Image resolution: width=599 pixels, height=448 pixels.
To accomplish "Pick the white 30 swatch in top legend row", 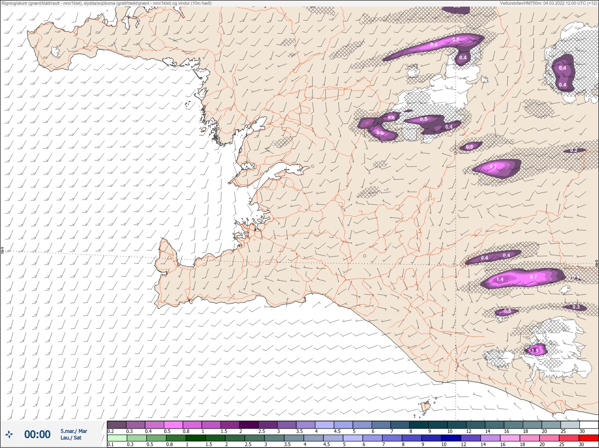I will click(x=589, y=425).
